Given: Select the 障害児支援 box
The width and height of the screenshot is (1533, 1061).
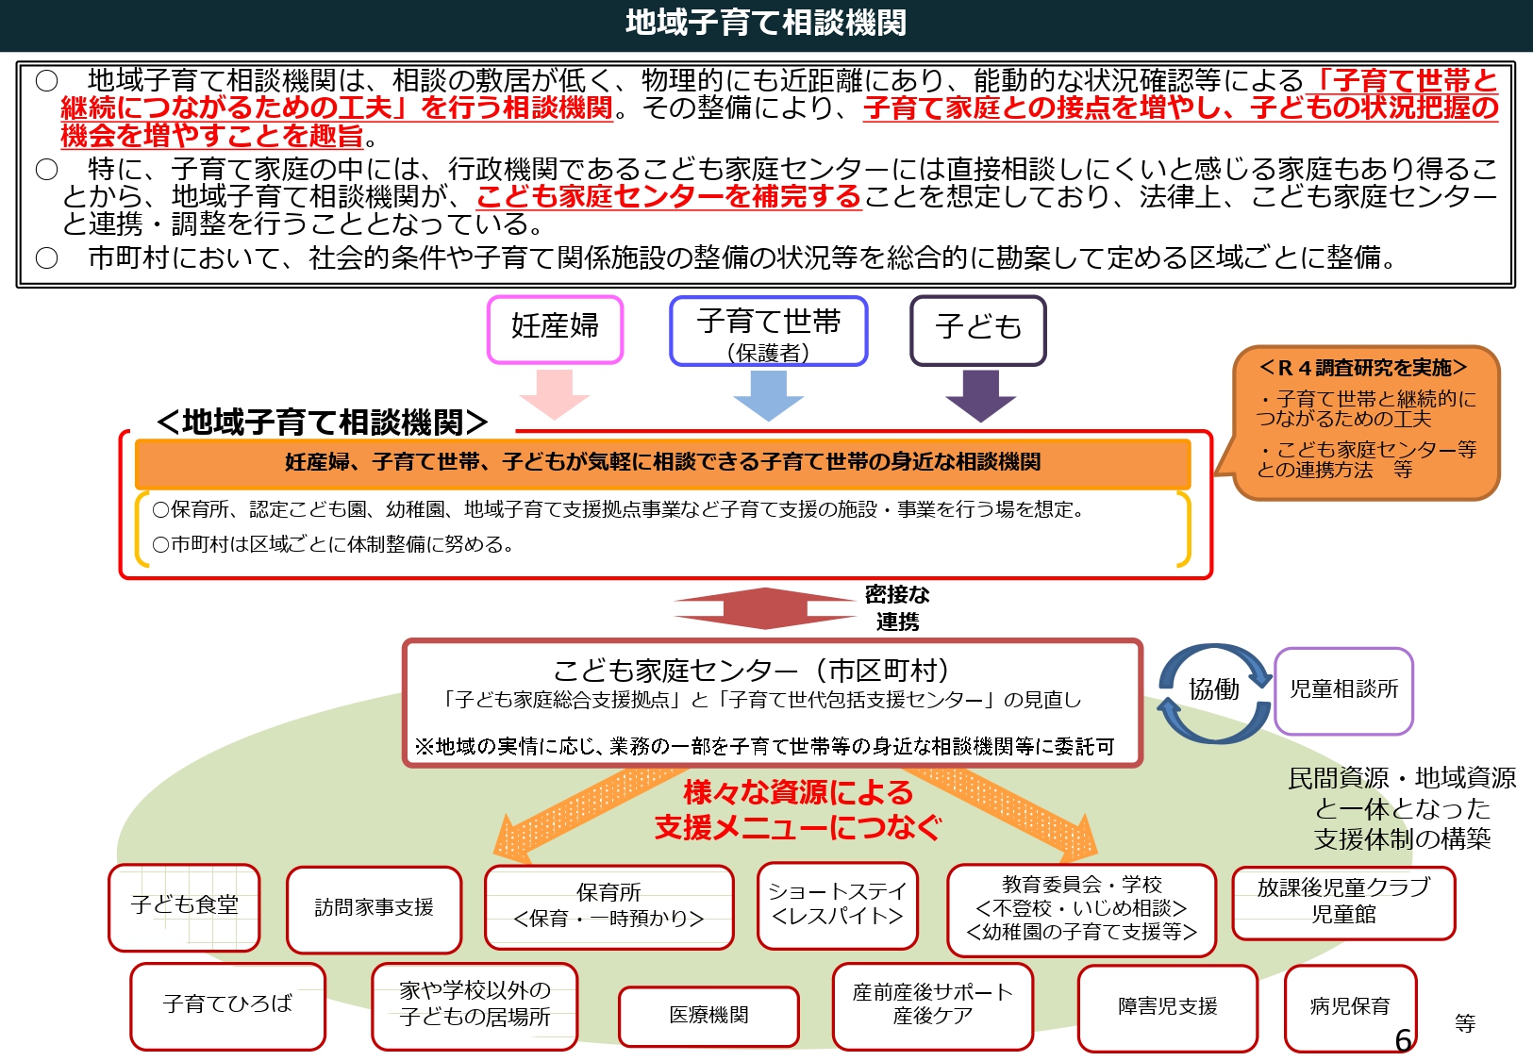Looking at the screenshot, I should [1167, 1008].
